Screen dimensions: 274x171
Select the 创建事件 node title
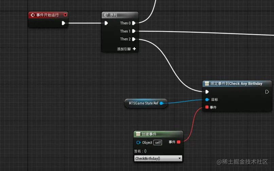click(x=149, y=134)
